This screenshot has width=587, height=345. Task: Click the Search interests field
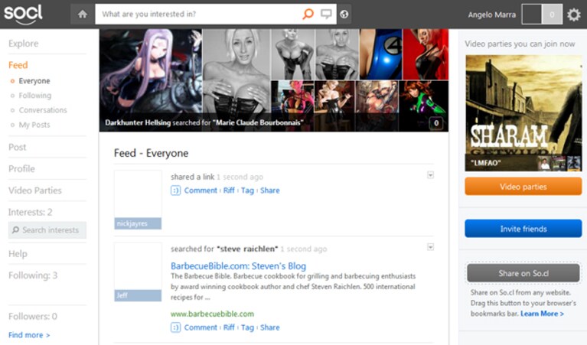(x=47, y=229)
